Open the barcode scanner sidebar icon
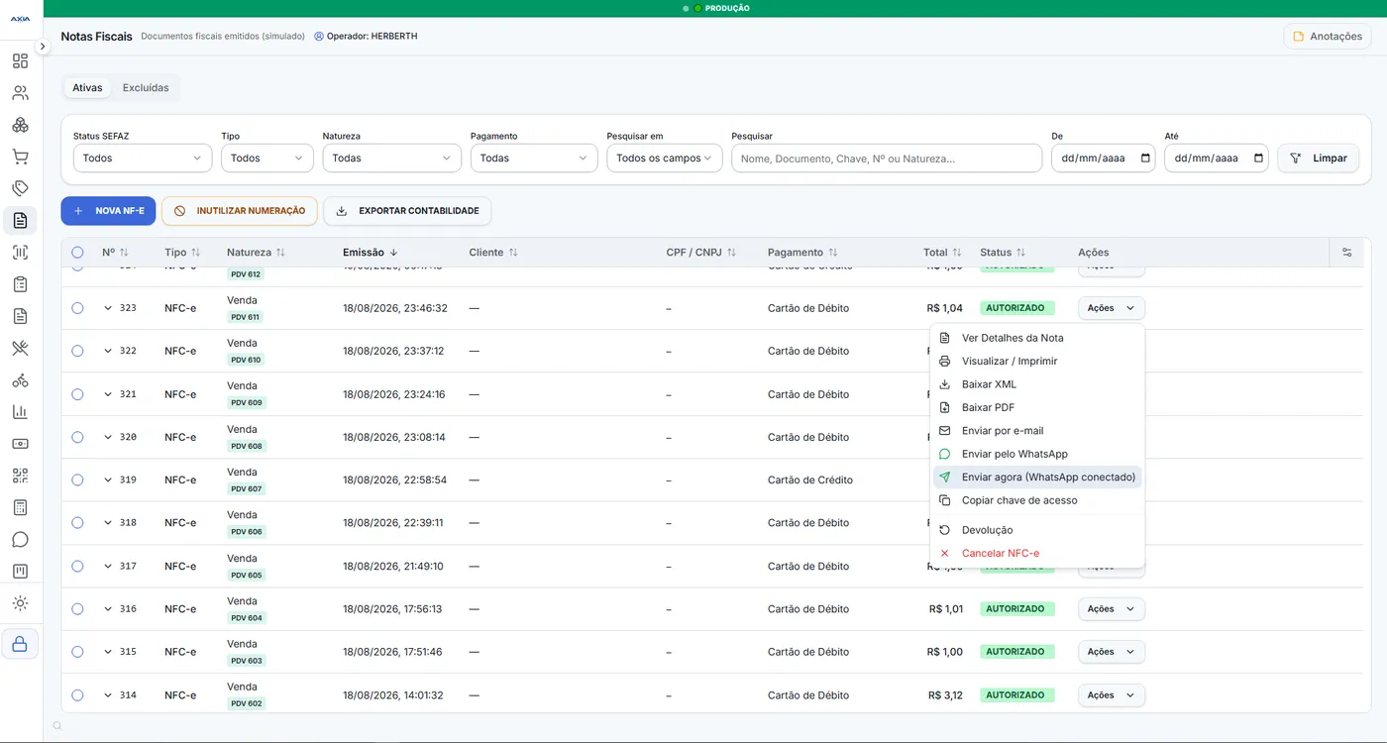The width and height of the screenshot is (1387, 743). coord(20,253)
